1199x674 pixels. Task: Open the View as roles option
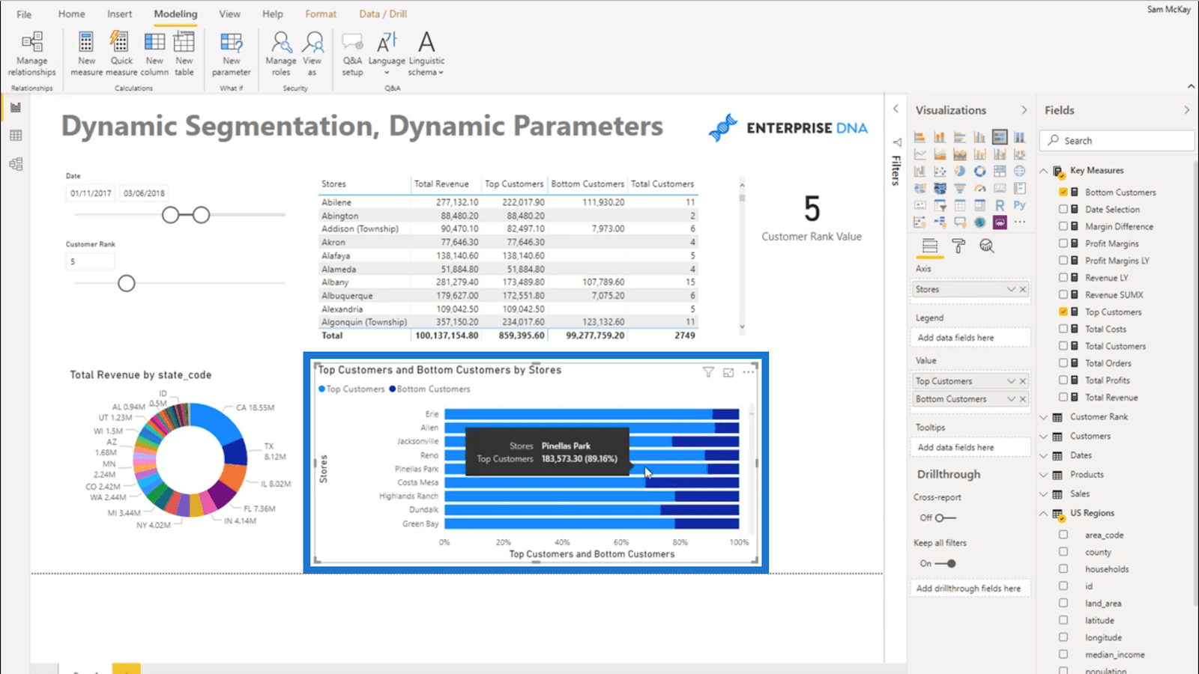pos(312,53)
